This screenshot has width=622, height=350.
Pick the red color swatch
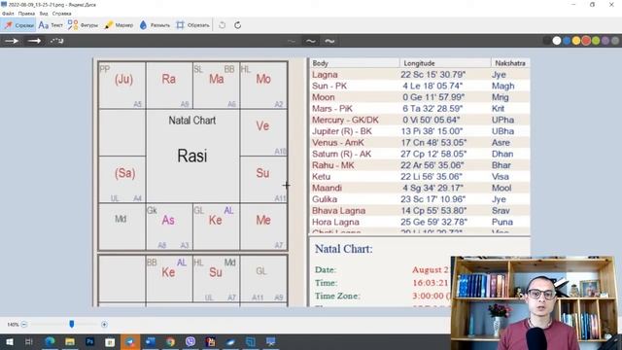586,41
